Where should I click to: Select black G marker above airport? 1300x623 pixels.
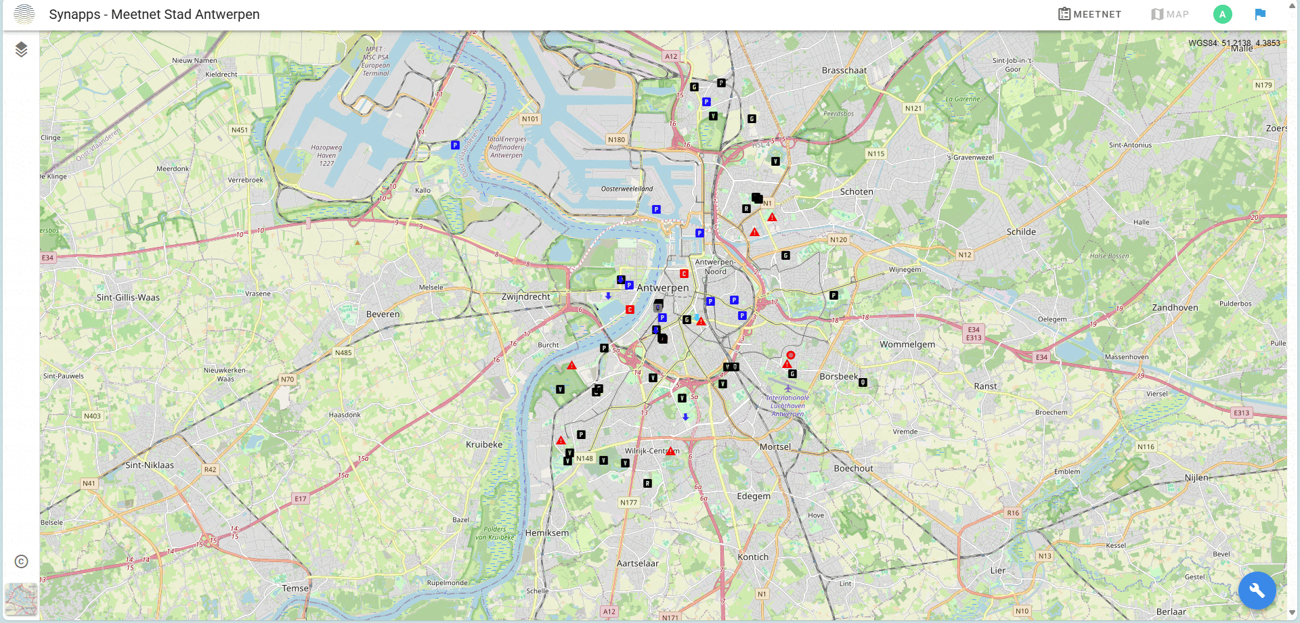click(792, 374)
